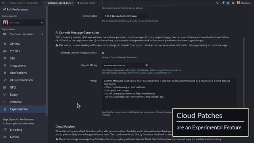This screenshot has height=143, width=254.
Task: Click the Toadstool Industries organization icon
Action: coord(5,34)
